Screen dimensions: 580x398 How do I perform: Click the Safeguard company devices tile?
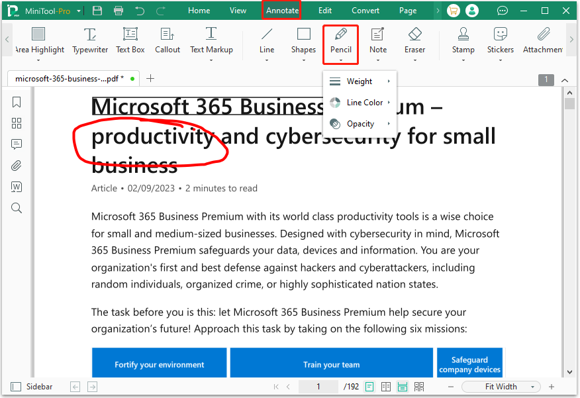(x=470, y=363)
